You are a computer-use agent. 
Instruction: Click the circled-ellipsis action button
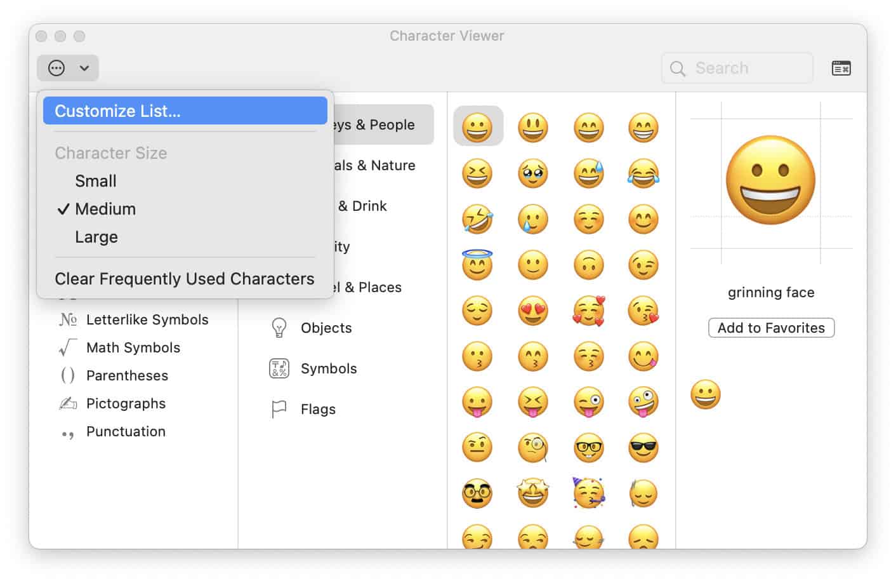(56, 68)
